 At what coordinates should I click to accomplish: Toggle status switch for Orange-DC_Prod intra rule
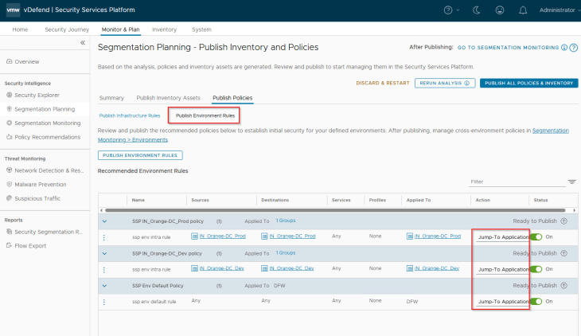point(536,236)
